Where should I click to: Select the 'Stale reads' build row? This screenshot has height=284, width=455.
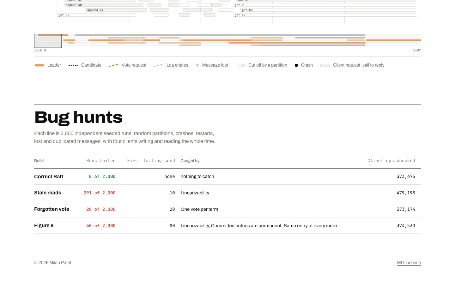point(227,193)
